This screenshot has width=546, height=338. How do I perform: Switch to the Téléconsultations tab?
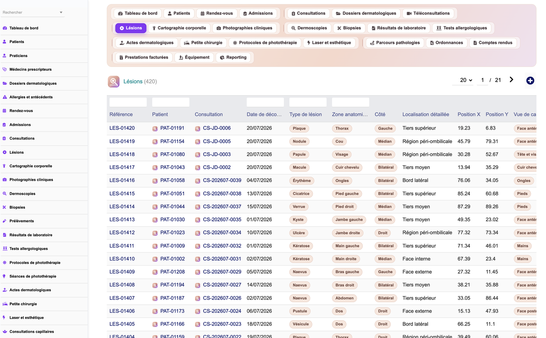(x=428, y=13)
